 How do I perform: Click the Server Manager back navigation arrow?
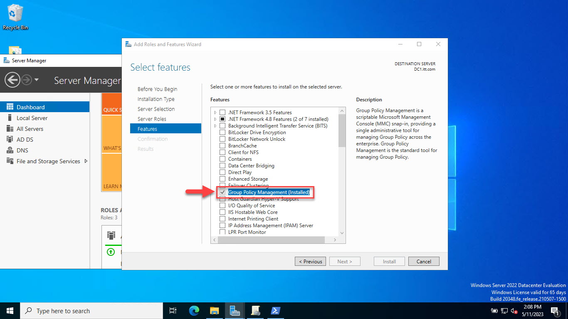click(12, 79)
